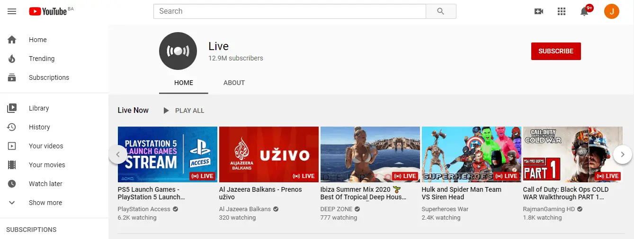Switch to the ABOUT channel tab
This screenshot has width=634, height=239.
(x=234, y=83)
